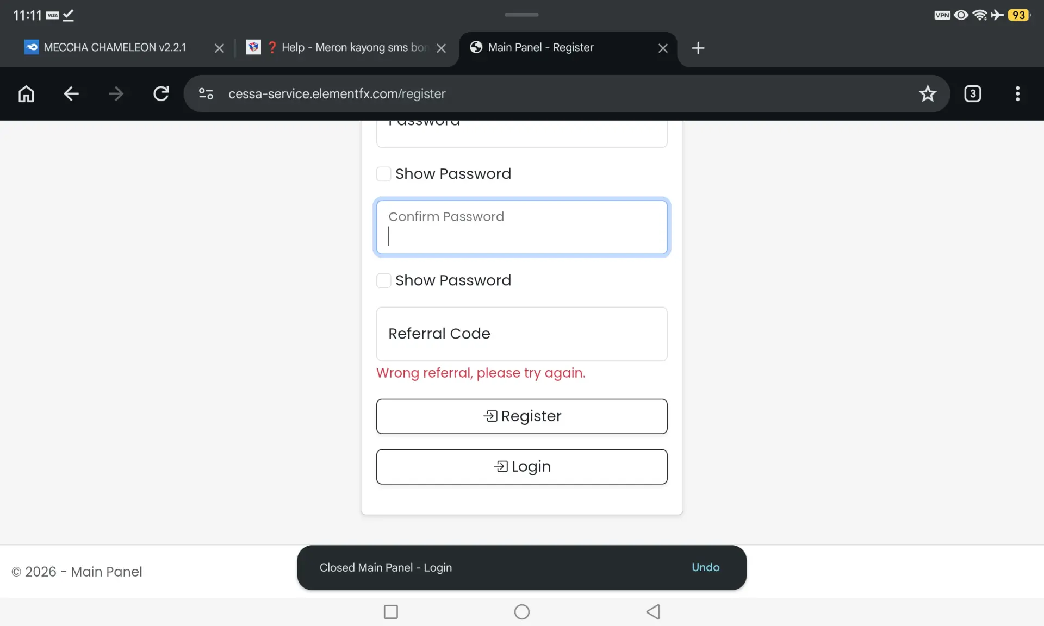Click the 'Wrong referral, please try again.' message
The image size is (1044, 626).
point(481,373)
